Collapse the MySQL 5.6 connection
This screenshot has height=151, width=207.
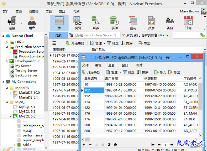[11, 117]
